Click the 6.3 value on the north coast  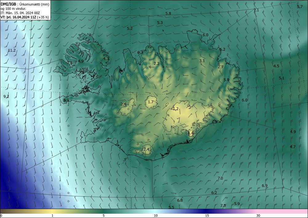140,53
